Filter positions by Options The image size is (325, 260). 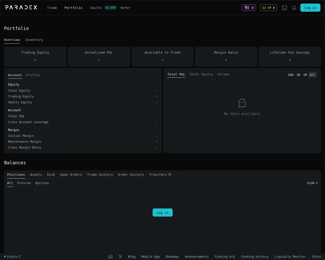coord(42,183)
